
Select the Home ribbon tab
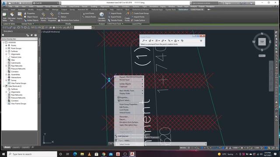click(6, 10)
